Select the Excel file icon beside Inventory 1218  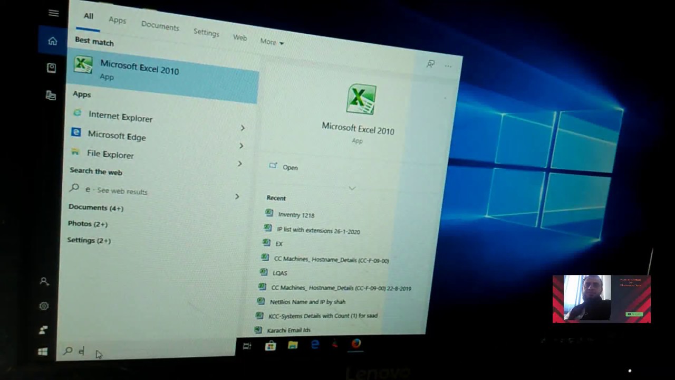tap(269, 213)
